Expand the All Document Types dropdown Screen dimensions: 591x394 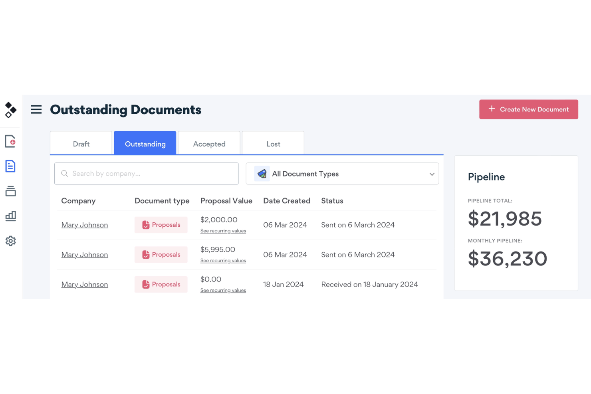point(342,174)
